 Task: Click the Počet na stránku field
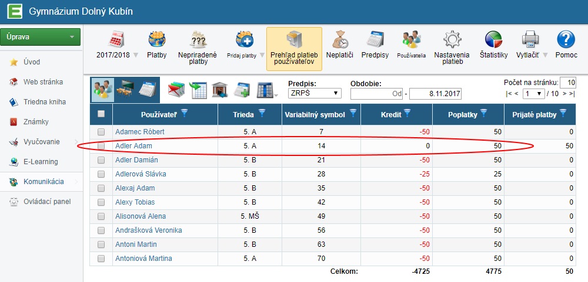tap(567, 83)
